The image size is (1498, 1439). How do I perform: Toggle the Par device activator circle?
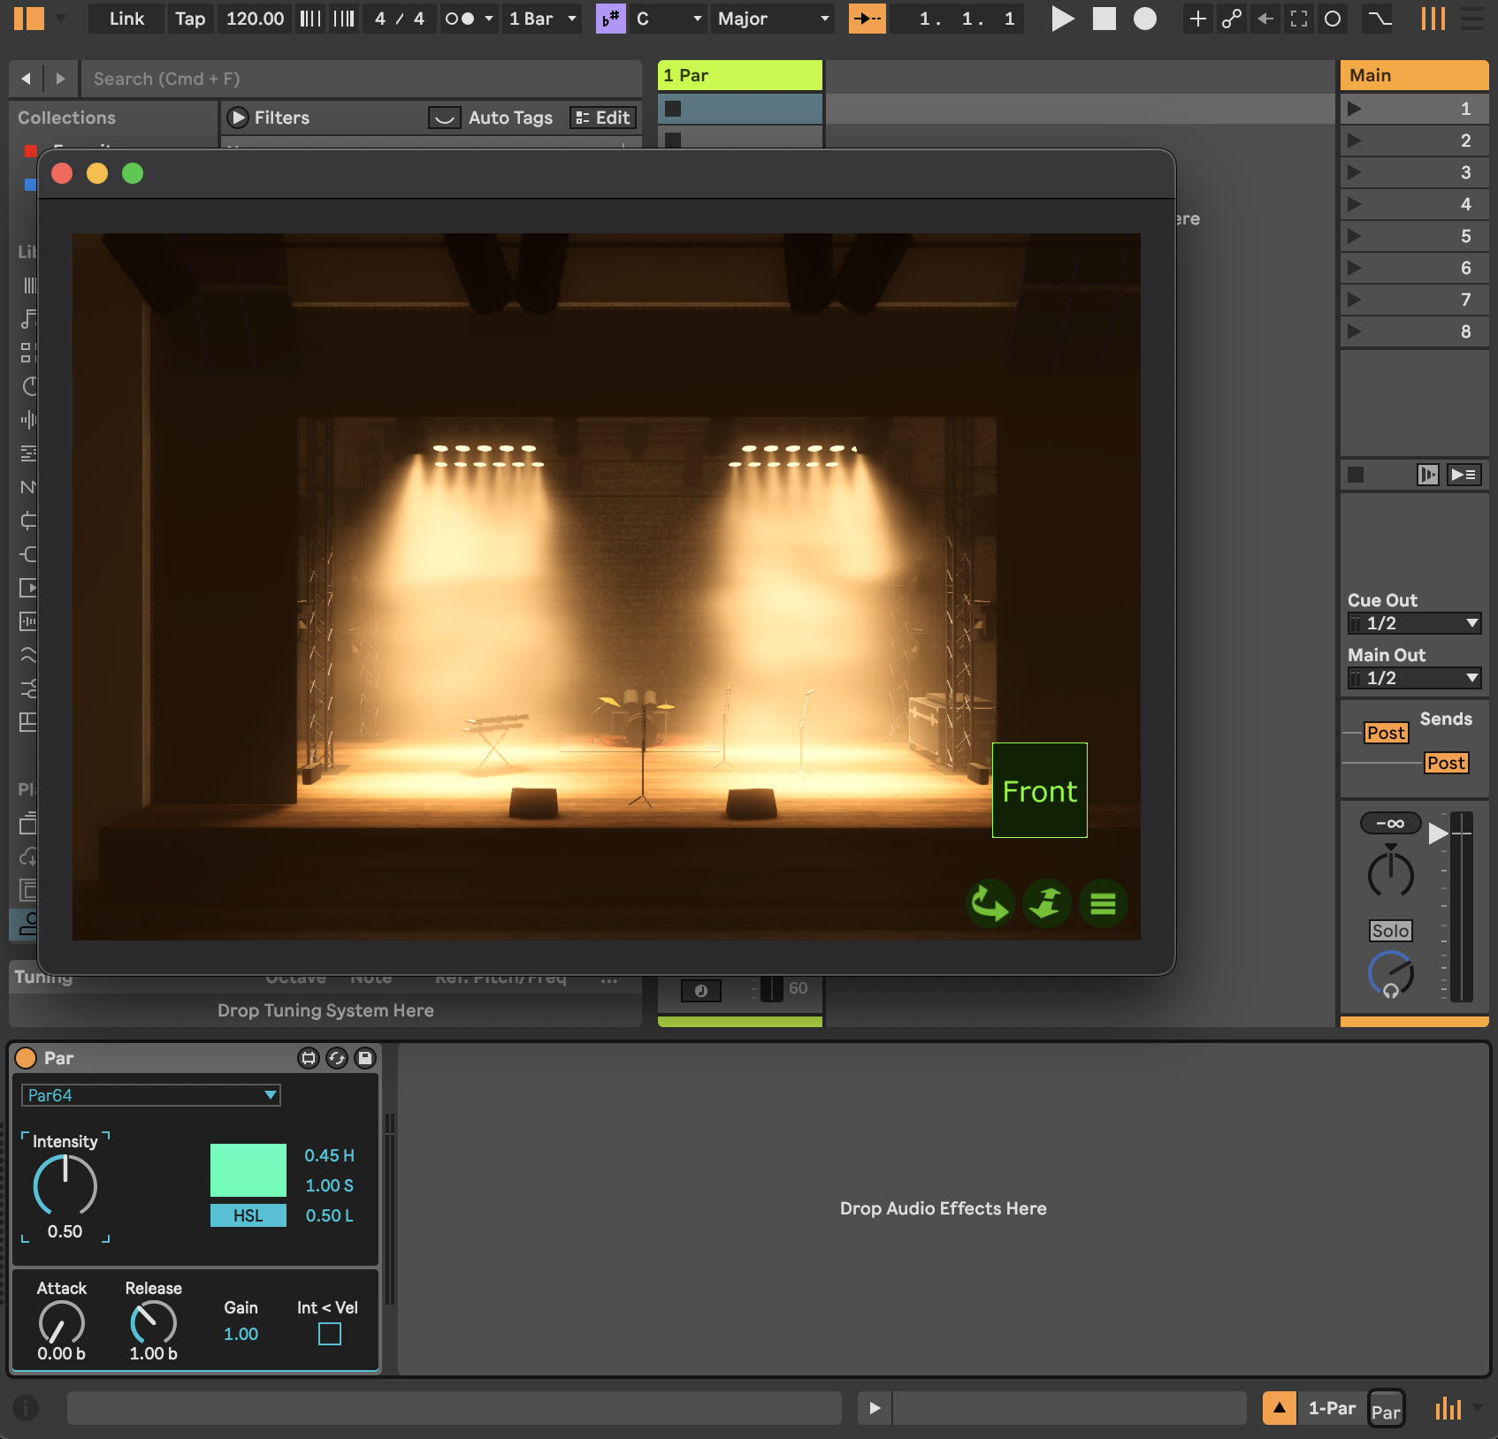[x=27, y=1058]
